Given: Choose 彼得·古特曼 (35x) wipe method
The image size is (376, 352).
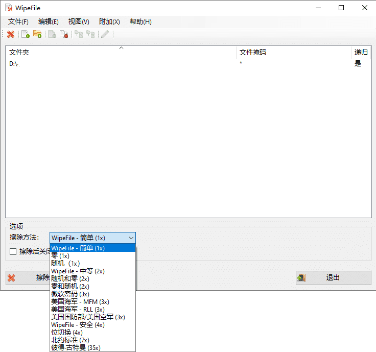Looking at the screenshot, I should [76, 347].
